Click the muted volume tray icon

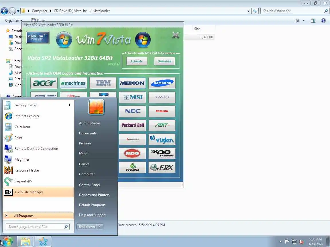(301, 242)
